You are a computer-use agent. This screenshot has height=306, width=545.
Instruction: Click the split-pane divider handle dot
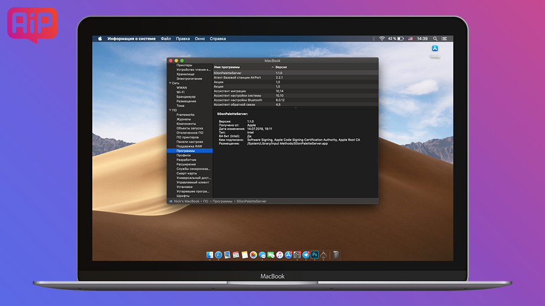coord(295,108)
